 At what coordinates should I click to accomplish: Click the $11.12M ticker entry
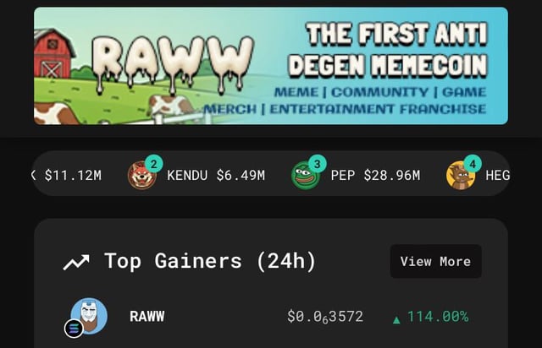[73, 175]
